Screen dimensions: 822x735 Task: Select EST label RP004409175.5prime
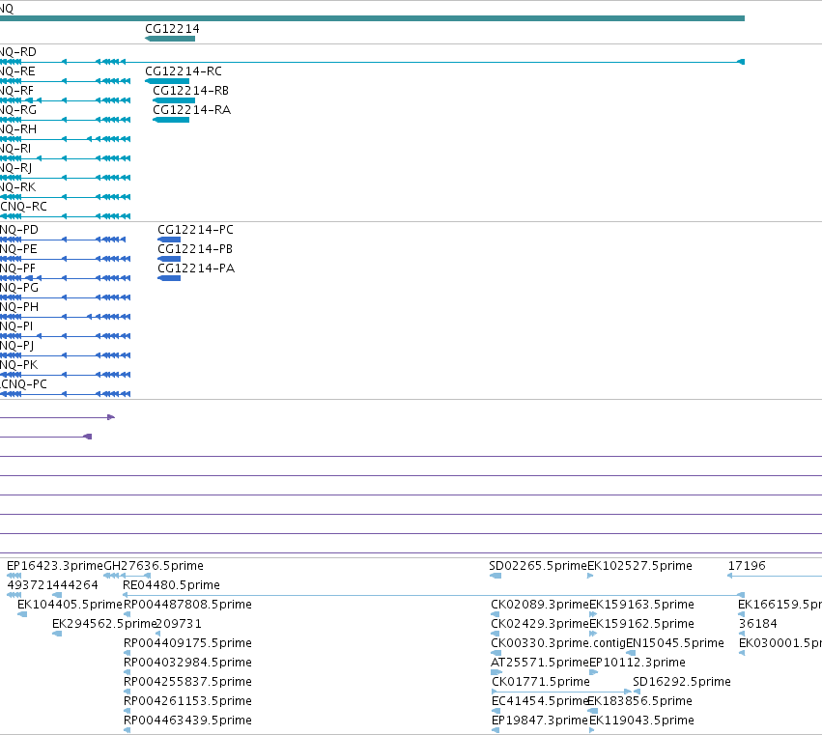click(x=187, y=644)
